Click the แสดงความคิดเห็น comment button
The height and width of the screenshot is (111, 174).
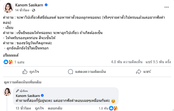87,72
